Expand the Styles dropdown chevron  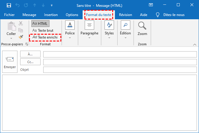click(x=109, y=38)
